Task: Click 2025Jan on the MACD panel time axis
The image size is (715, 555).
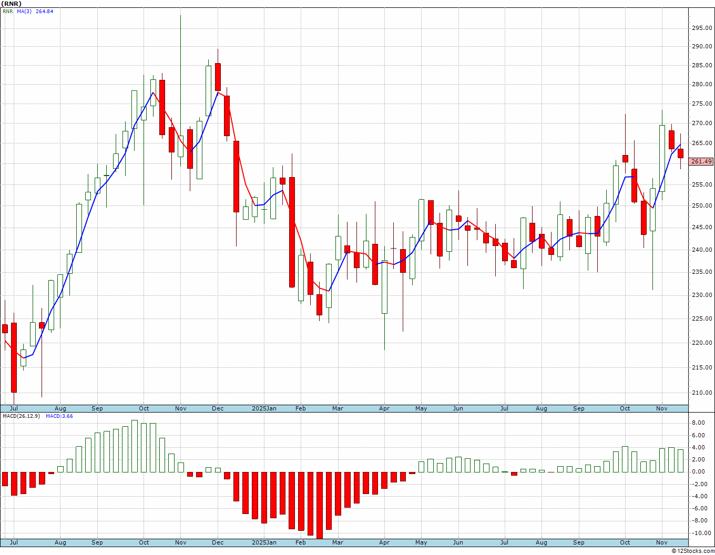Action: [264, 542]
